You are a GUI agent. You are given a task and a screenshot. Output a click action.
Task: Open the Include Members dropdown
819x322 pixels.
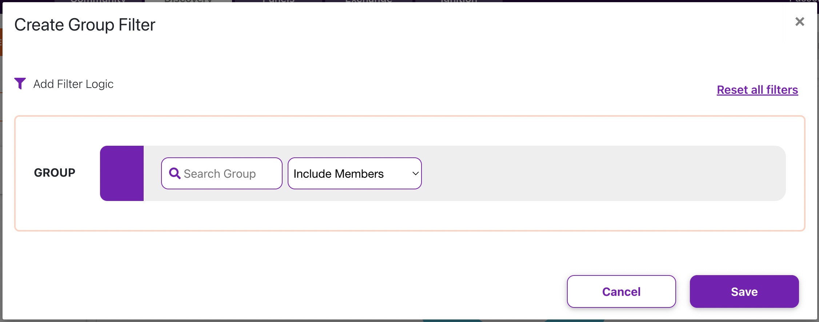(355, 173)
